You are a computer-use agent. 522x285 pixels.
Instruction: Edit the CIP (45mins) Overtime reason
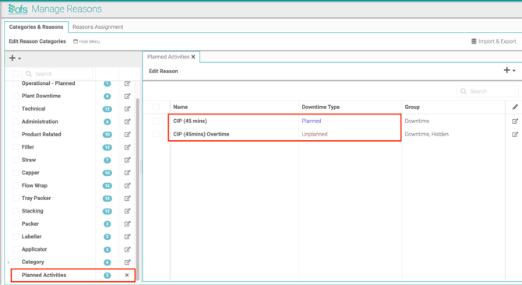click(515, 135)
